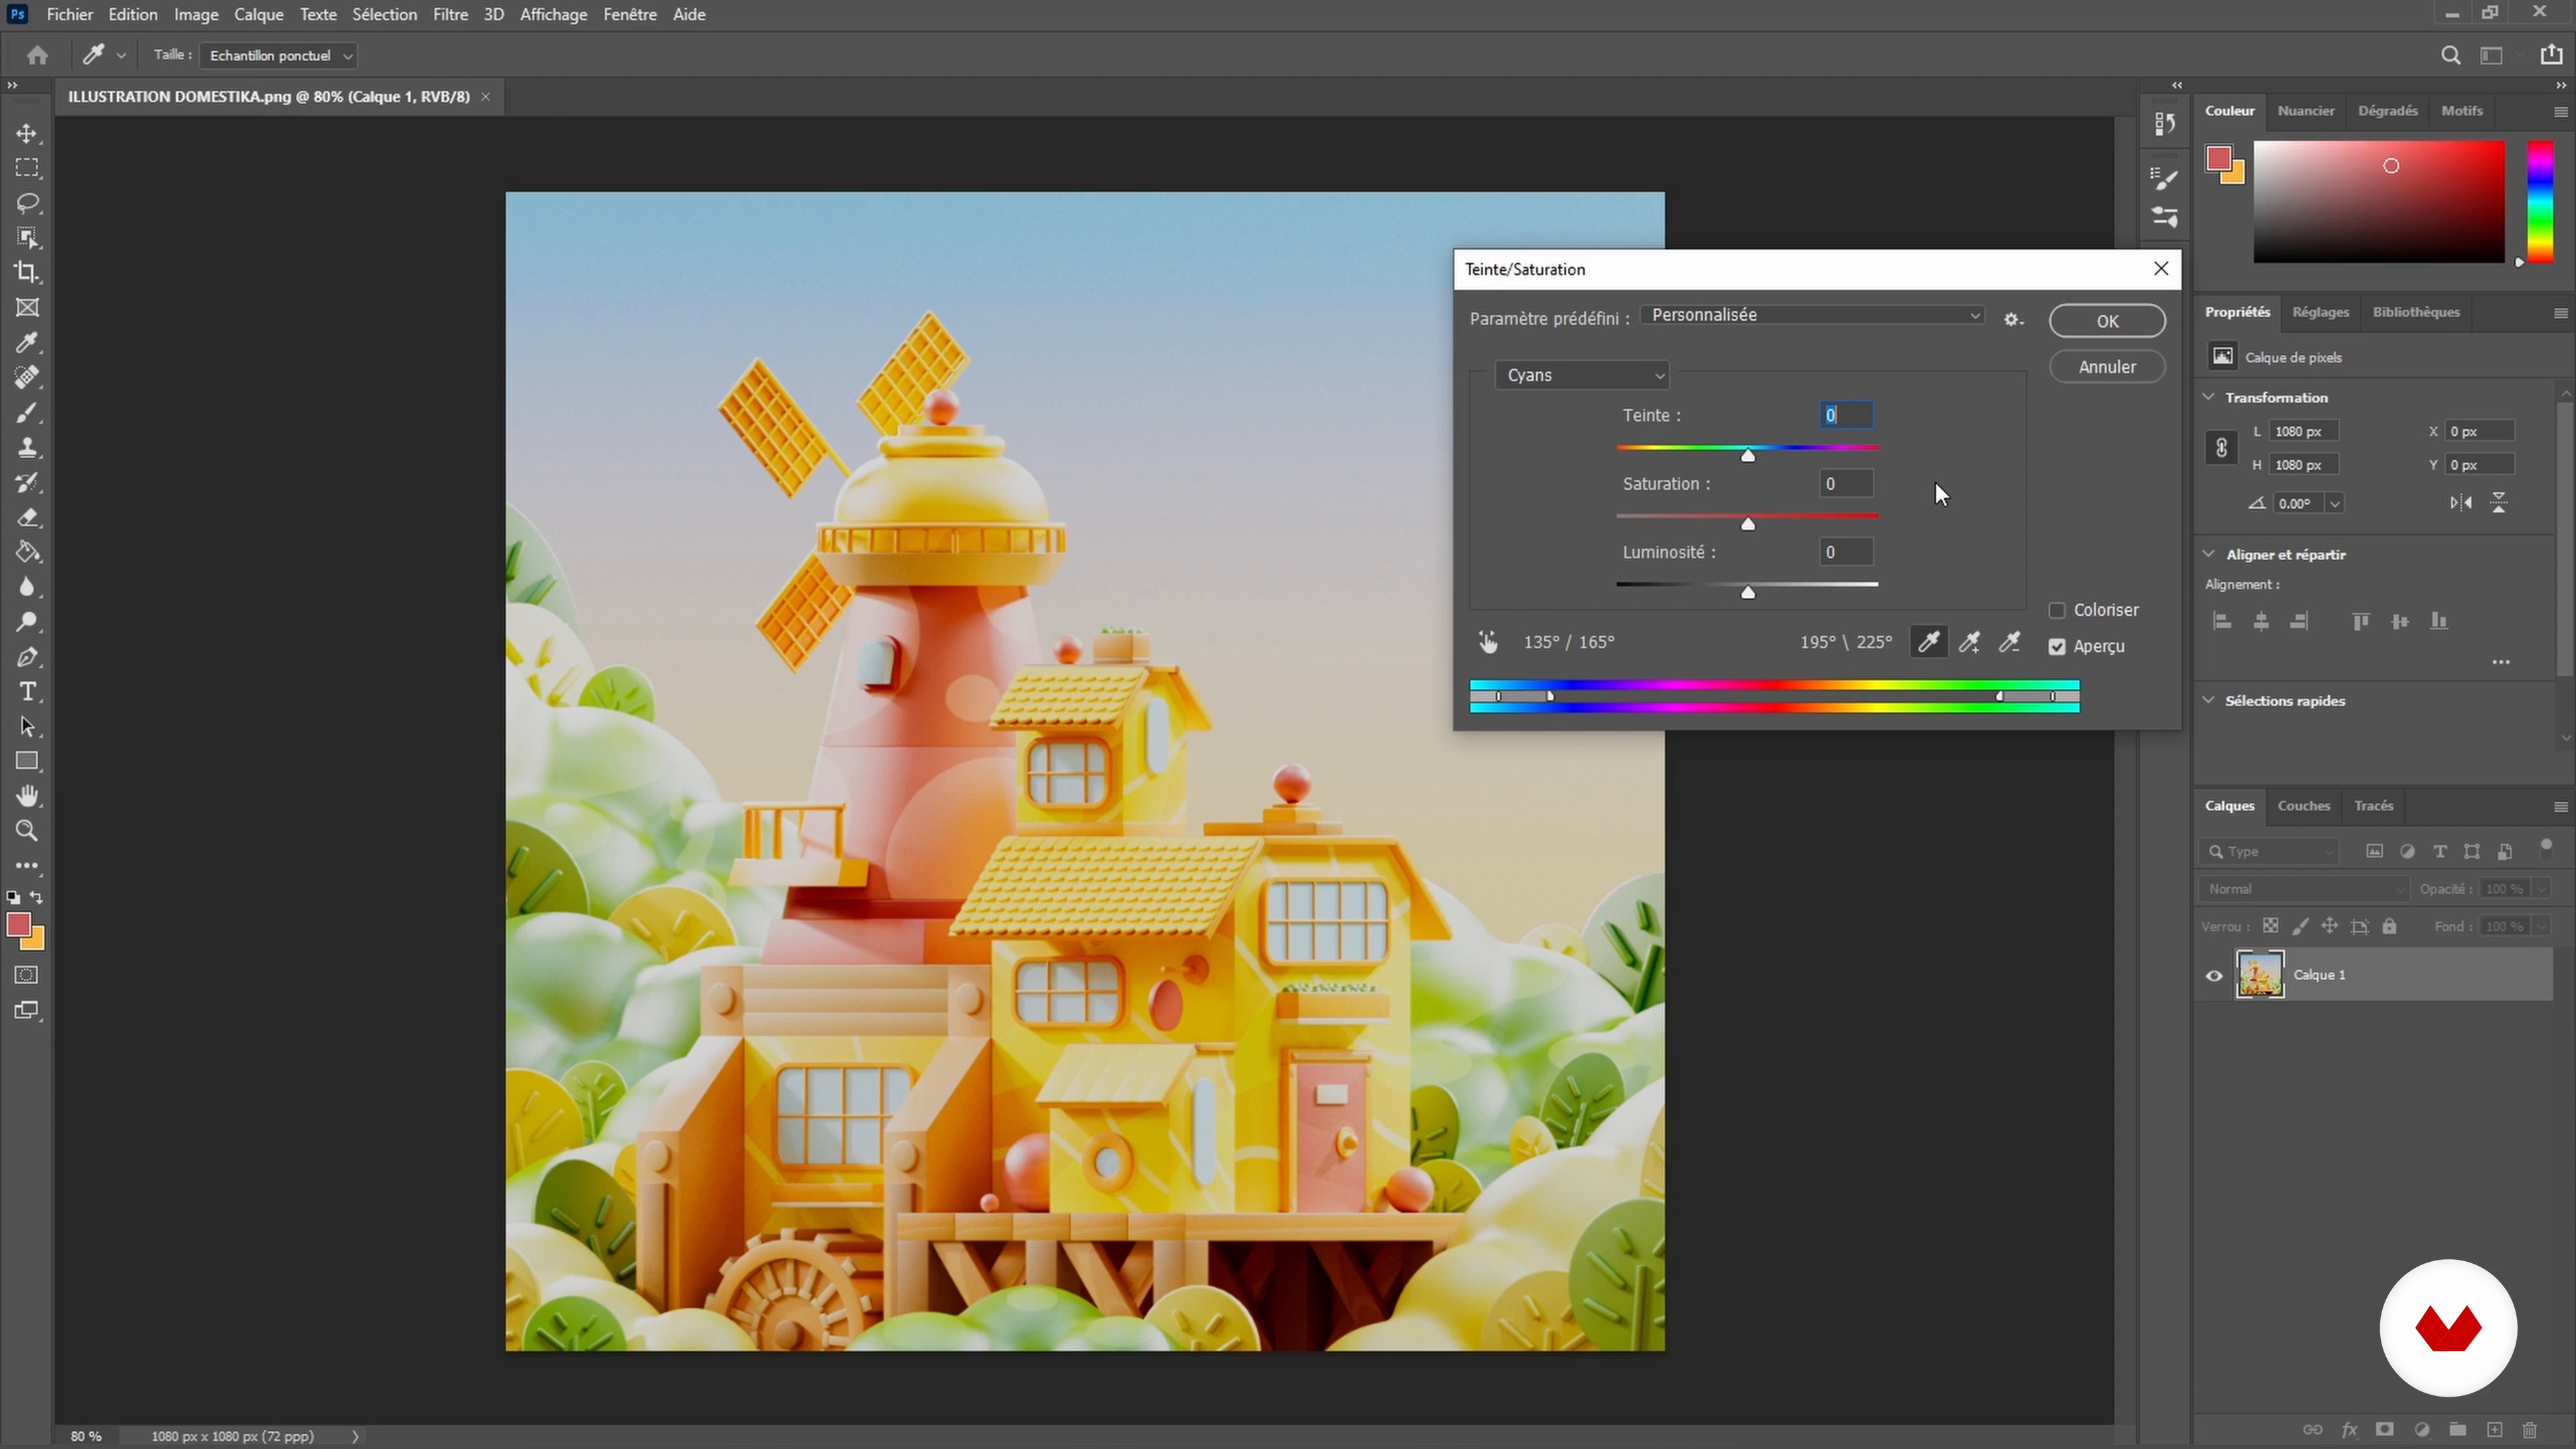Open the rotation angle dropdown
This screenshot has width=2576, height=1449.
2335,503
